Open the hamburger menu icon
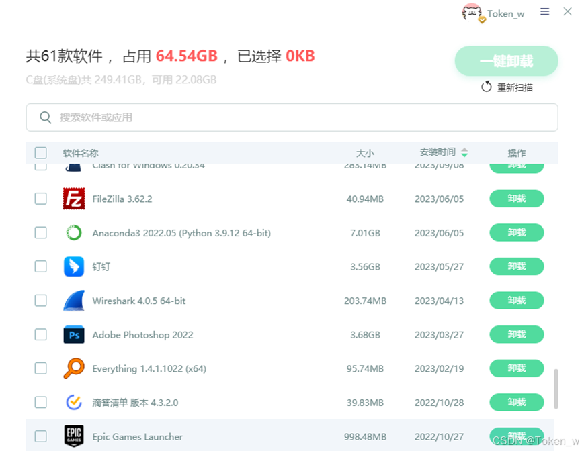This screenshot has width=582, height=451. 544,11
